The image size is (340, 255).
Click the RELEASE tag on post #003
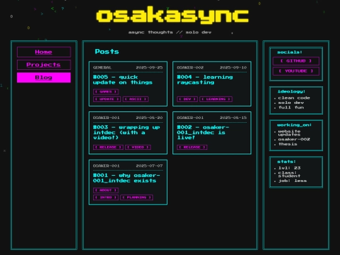click(x=108, y=147)
